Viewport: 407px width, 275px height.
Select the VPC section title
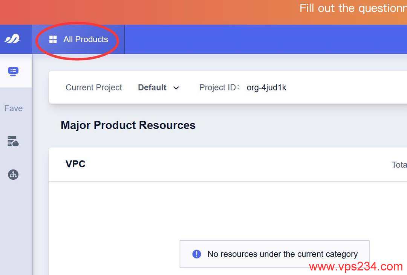75,164
